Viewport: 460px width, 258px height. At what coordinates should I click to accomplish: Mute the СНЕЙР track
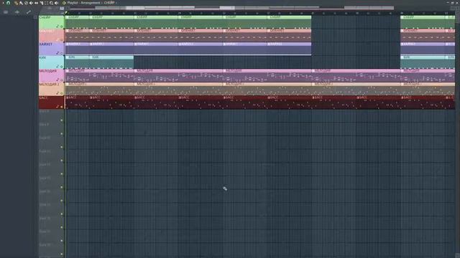62,27
